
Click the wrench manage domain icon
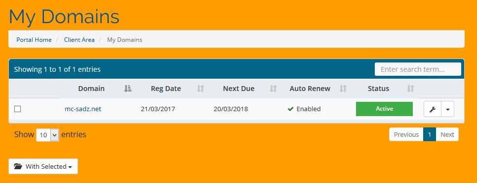433,109
